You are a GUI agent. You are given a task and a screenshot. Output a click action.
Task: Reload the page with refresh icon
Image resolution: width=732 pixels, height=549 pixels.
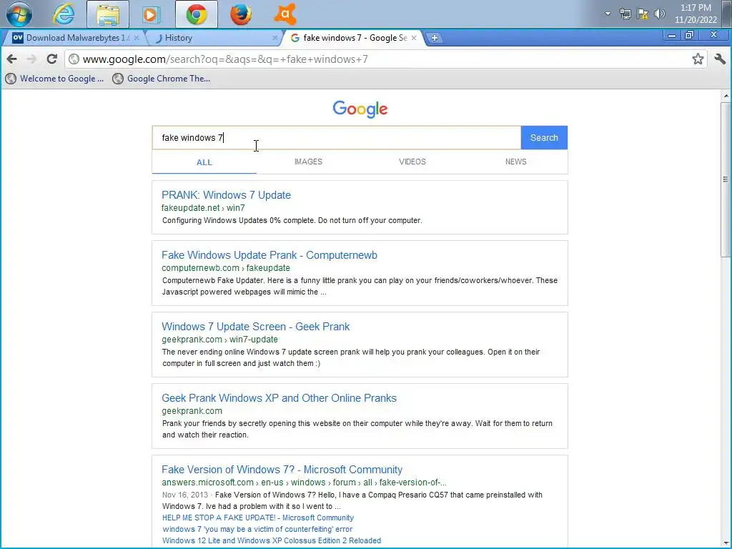pos(51,59)
